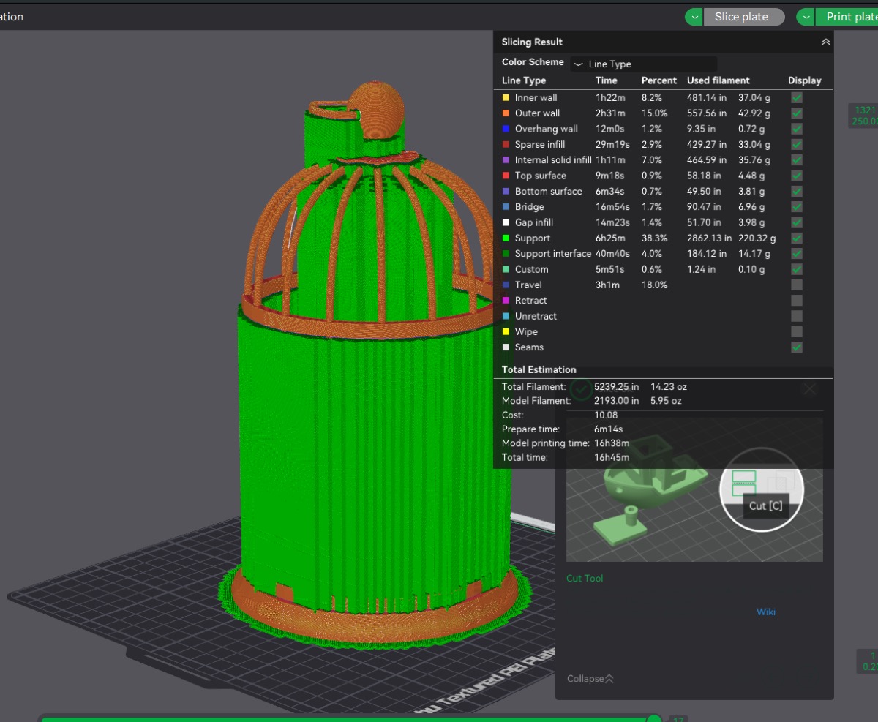Click the Total Estimation heading

coord(539,370)
